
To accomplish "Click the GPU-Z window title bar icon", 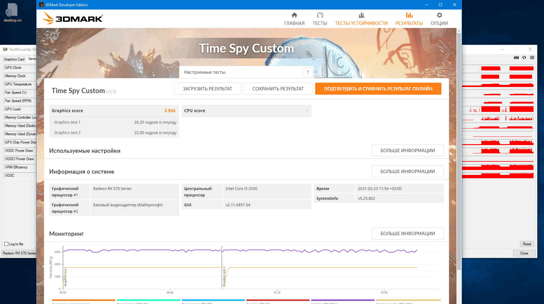I will (x=5, y=49).
